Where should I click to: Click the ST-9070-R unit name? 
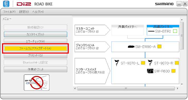164,63
